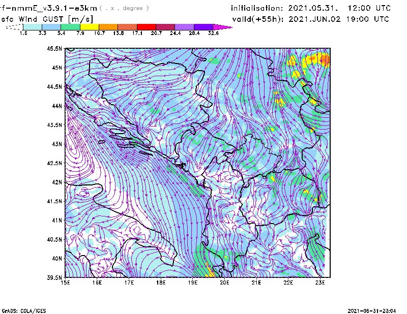This screenshot has width=407, height=314.
Task: Click the crimson 20.7–24.4 legend swatch
Action: pos(165,27)
